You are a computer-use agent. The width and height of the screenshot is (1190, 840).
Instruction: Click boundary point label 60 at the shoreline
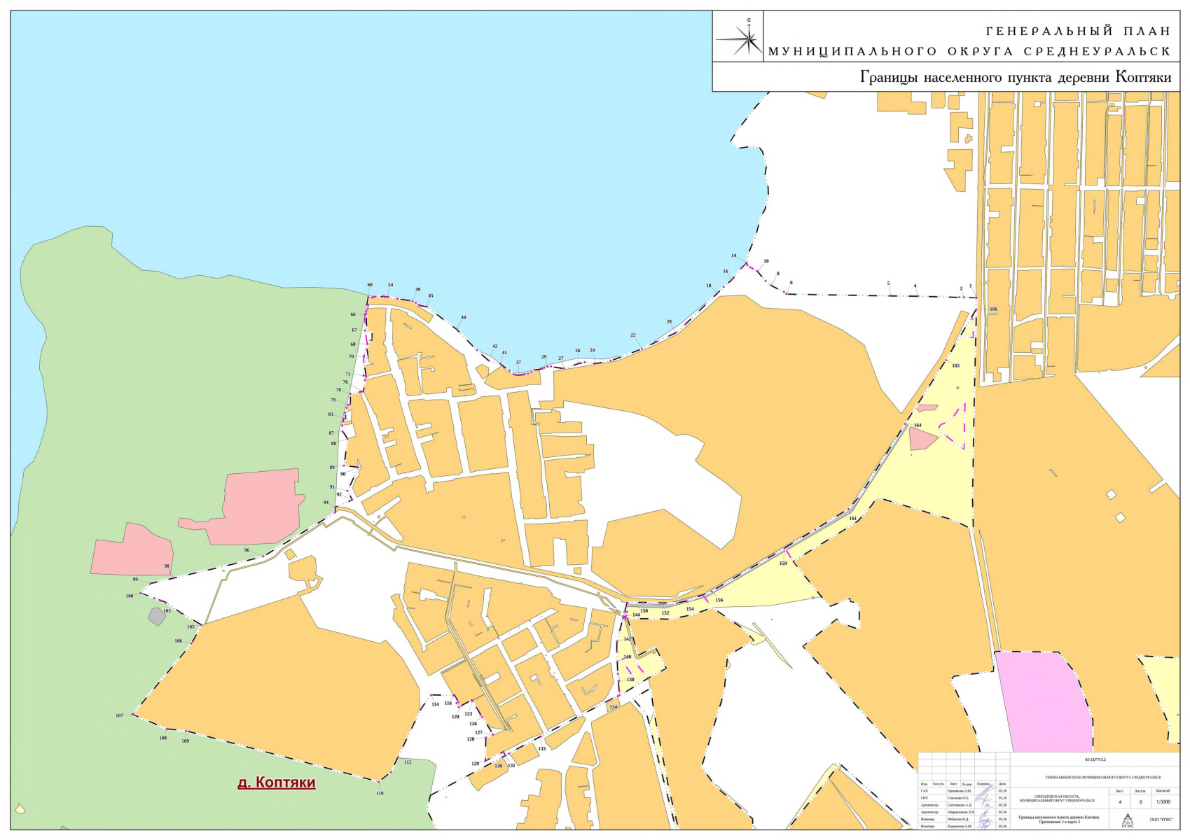pyautogui.click(x=370, y=285)
